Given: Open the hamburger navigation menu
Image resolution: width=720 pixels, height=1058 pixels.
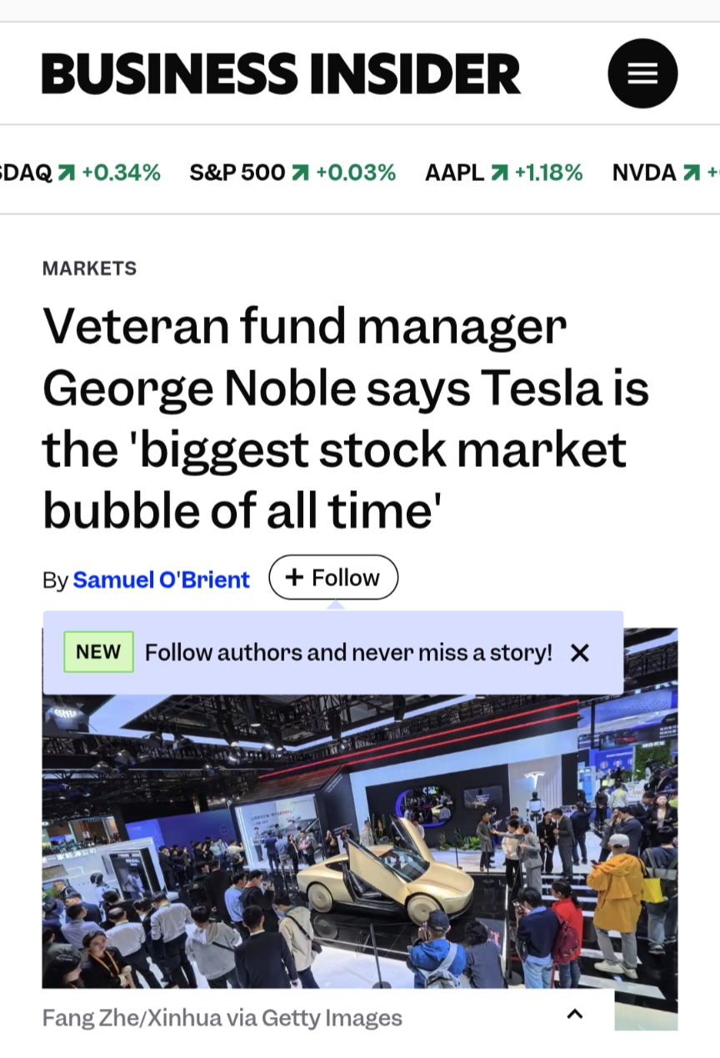Looking at the screenshot, I should point(642,73).
